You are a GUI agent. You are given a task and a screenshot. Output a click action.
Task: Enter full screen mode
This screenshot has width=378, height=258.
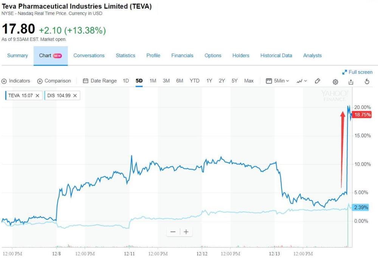pos(357,72)
